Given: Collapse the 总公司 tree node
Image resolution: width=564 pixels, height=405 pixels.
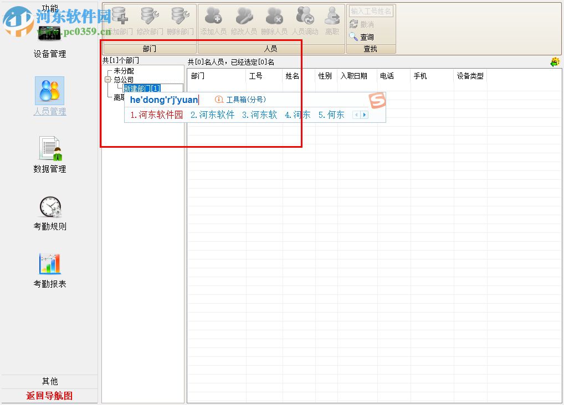Looking at the screenshot, I should [107, 80].
